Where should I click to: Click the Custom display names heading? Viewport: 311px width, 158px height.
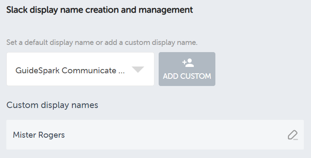tap(52, 105)
